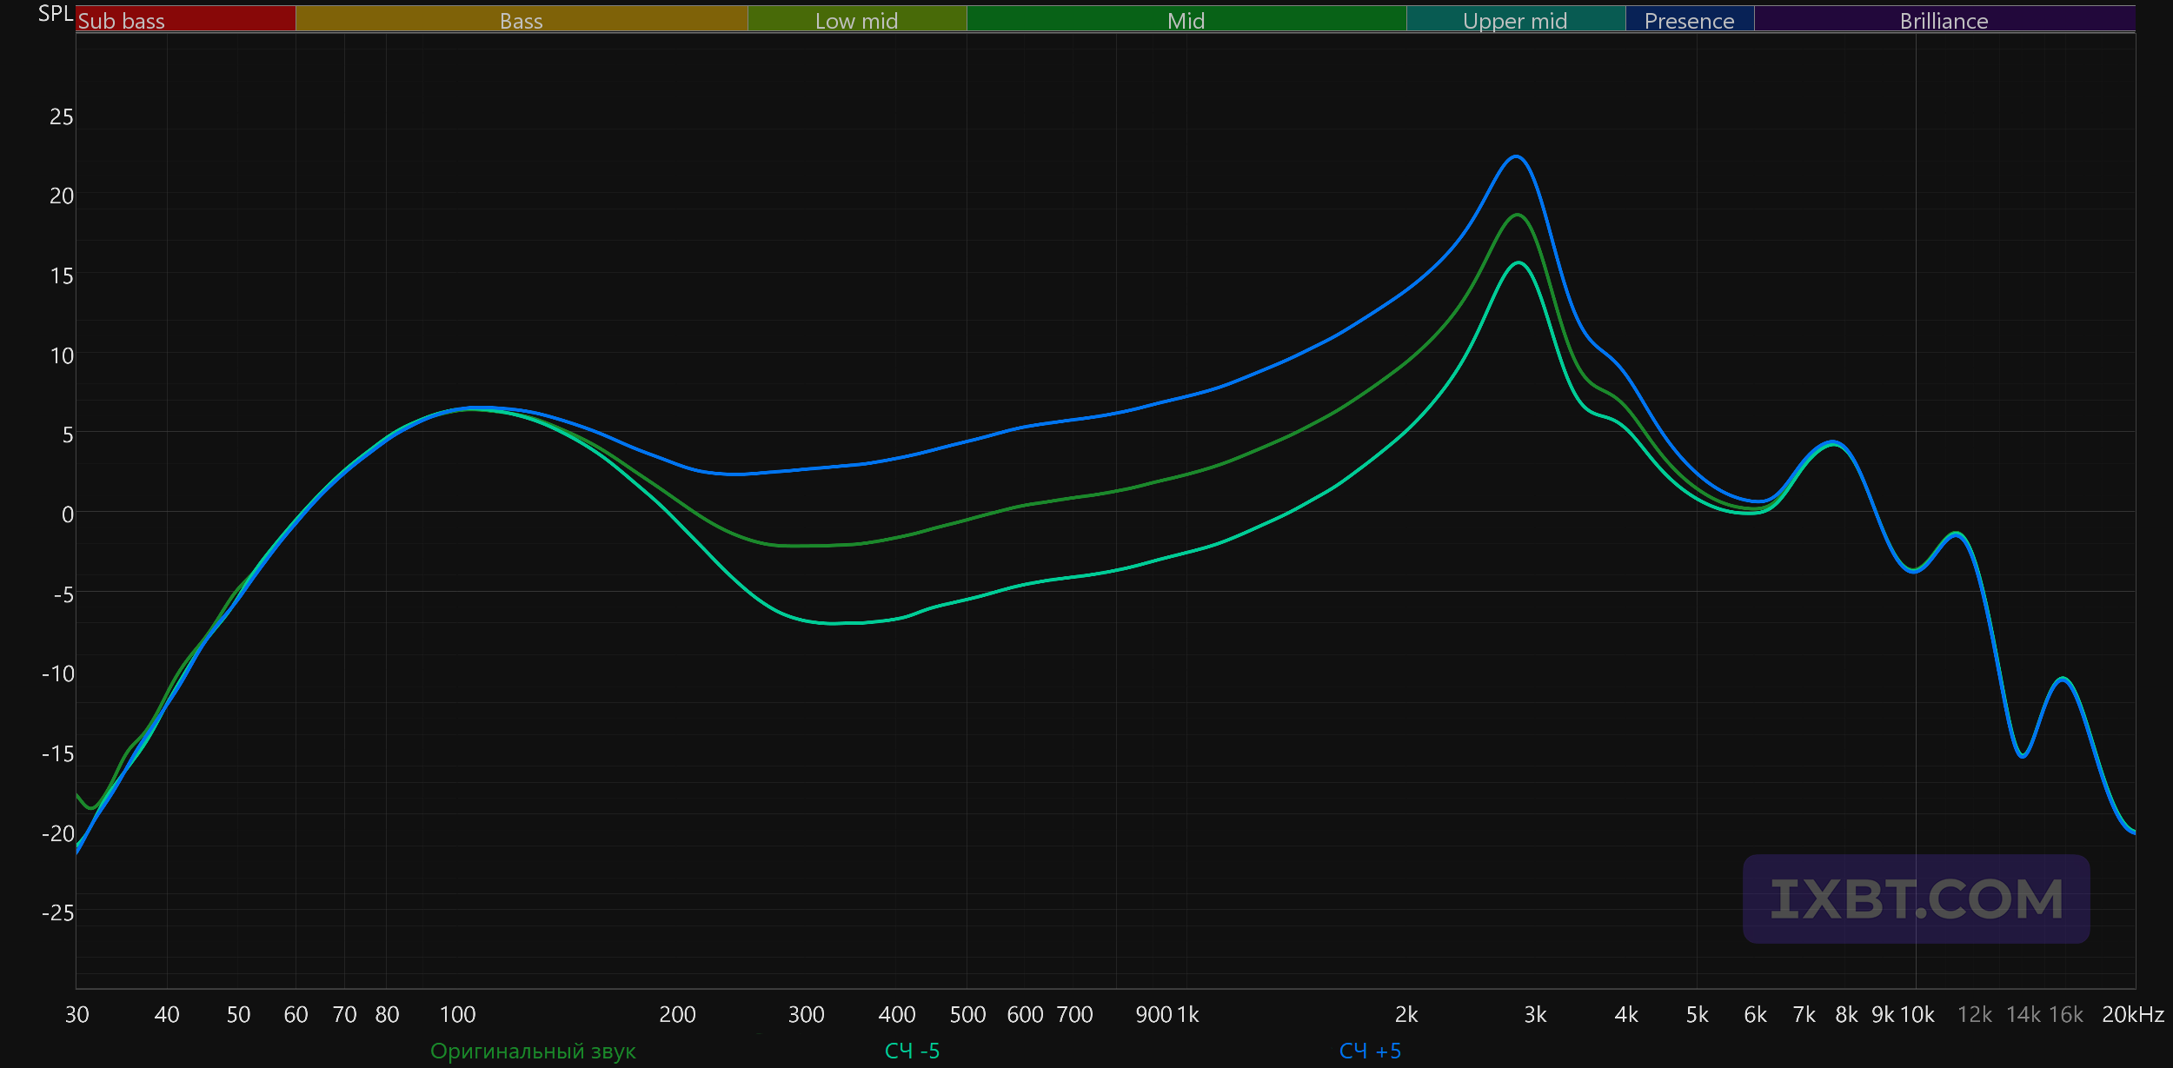Click the SPL axis label
Image resolution: width=2173 pixels, height=1068 pixels.
(56, 14)
